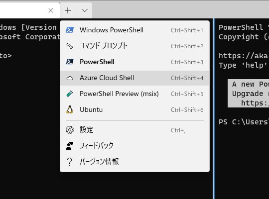Click the Ctrl+Shift+3 shortcut text
This screenshot has height=199, width=269.
tap(187, 62)
